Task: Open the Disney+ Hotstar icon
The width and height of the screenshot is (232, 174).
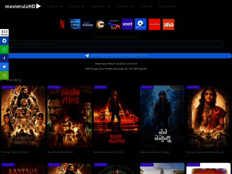Action: (88, 24)
